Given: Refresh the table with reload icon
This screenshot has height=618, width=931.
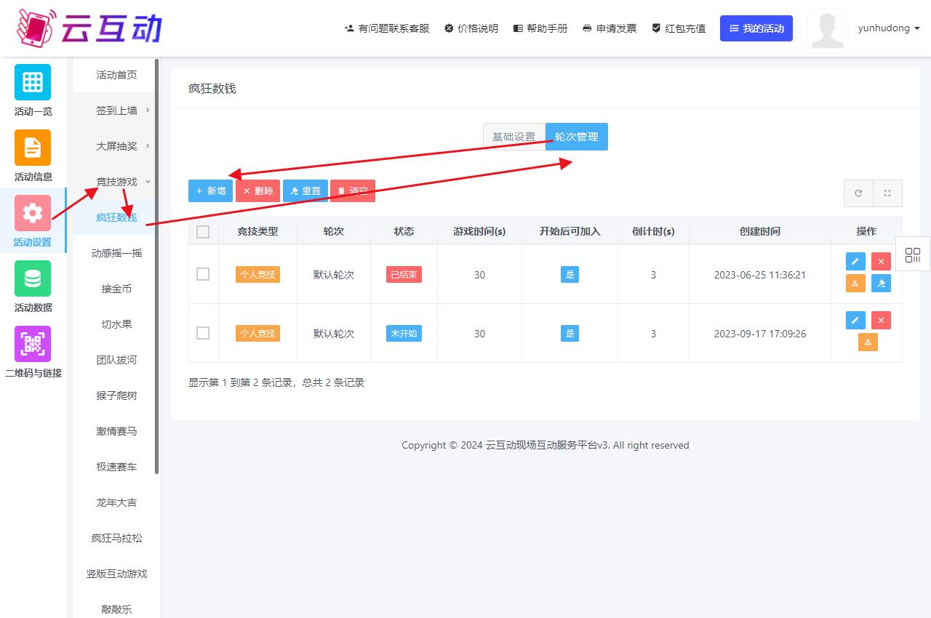Looking at the screenshot, I should click(858, 193).
